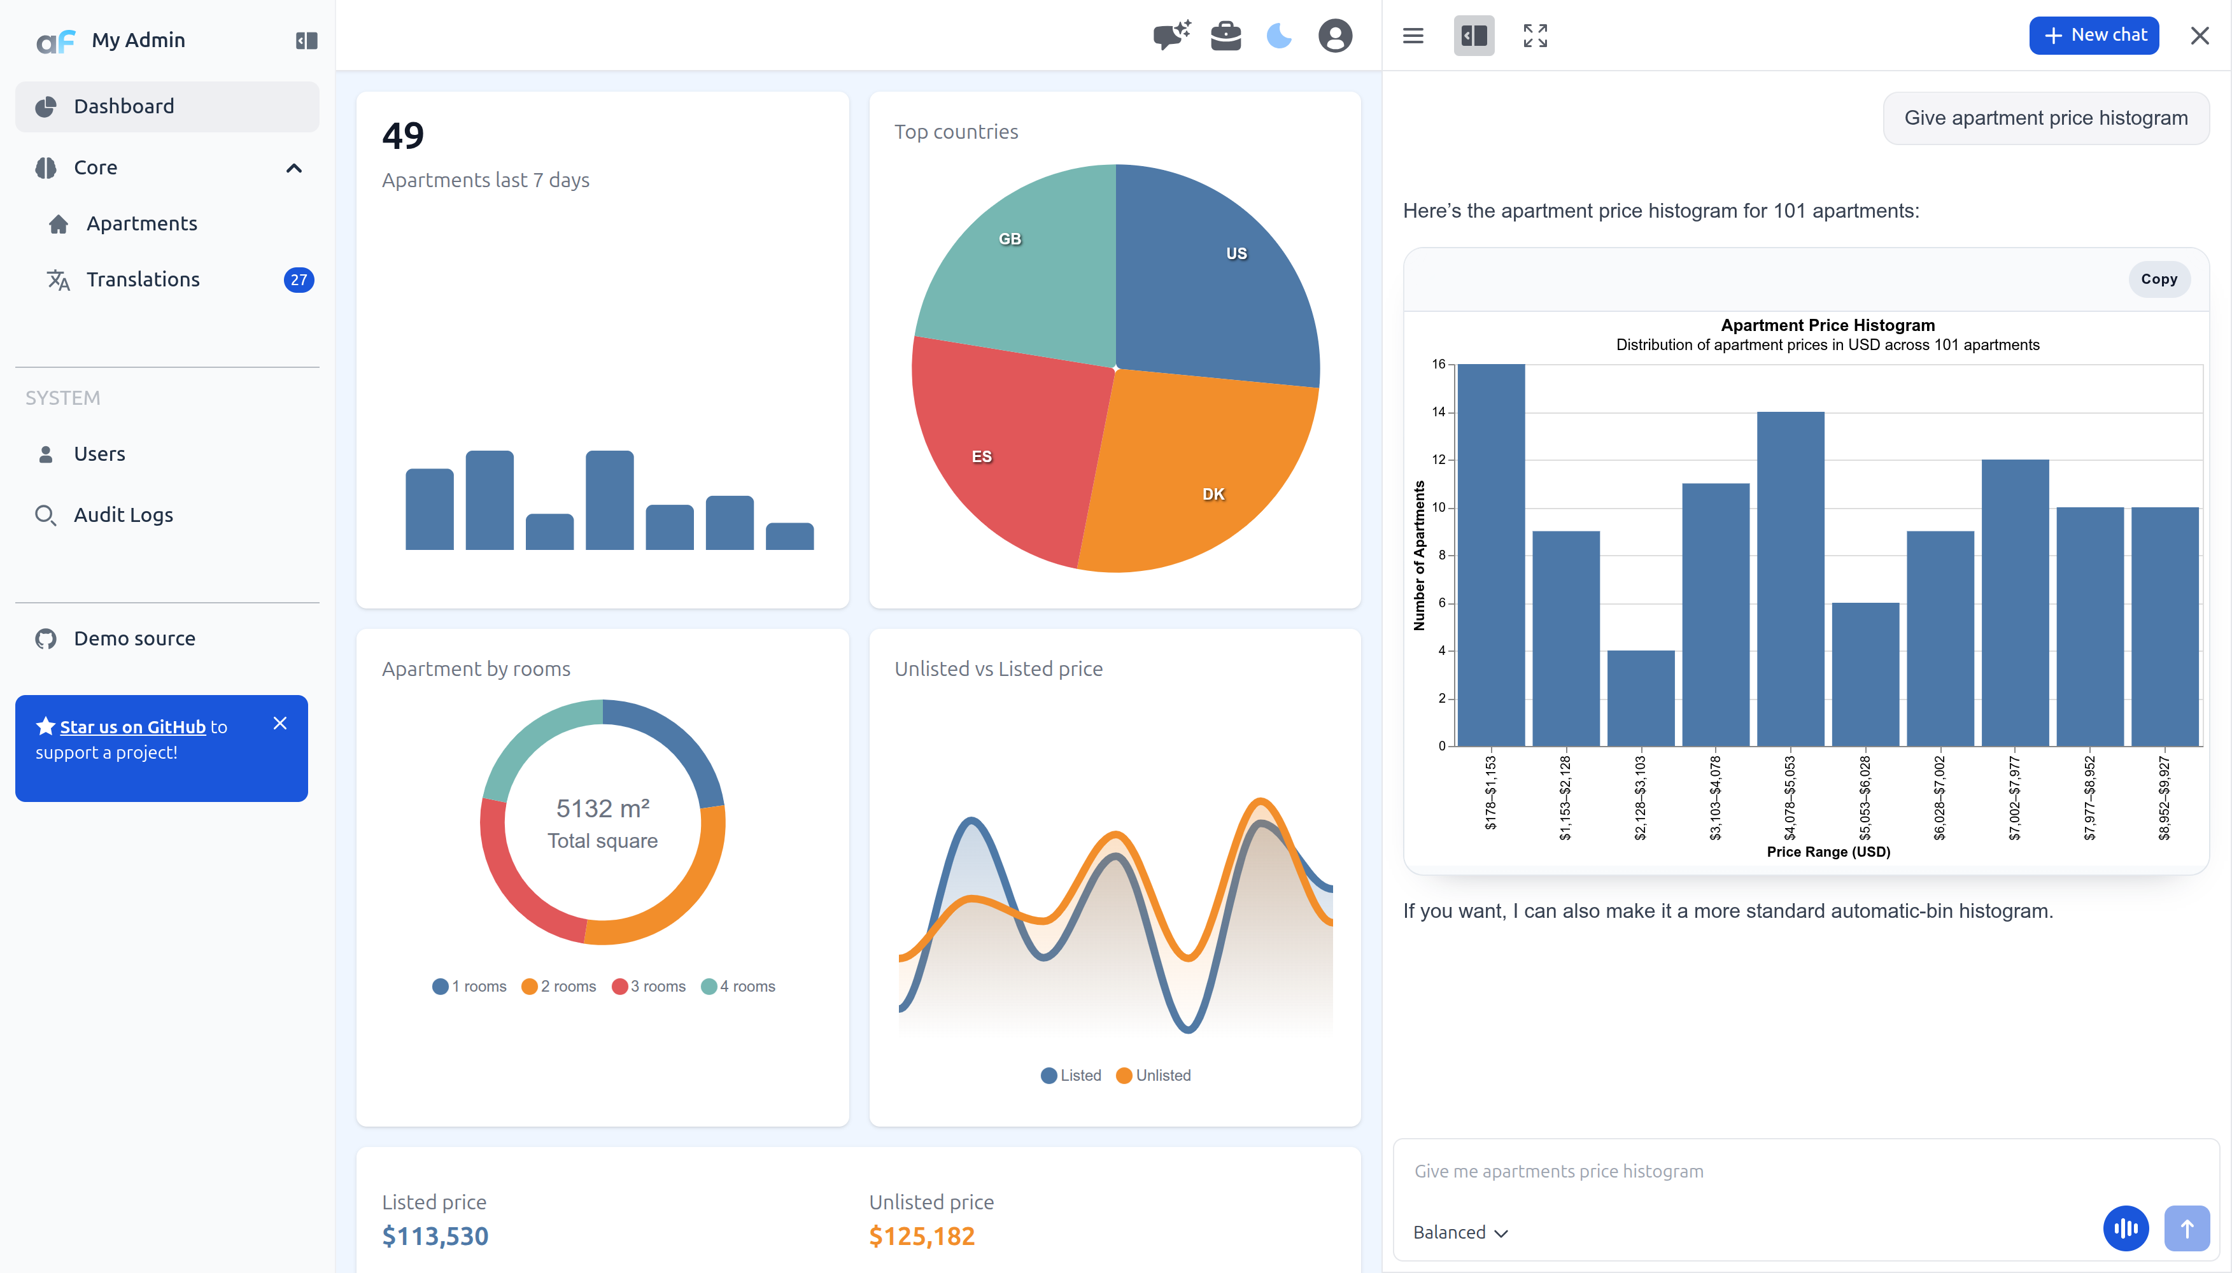Click the GitHub logo icon
Screen dimensions: 2232x1273
(45, 638)
